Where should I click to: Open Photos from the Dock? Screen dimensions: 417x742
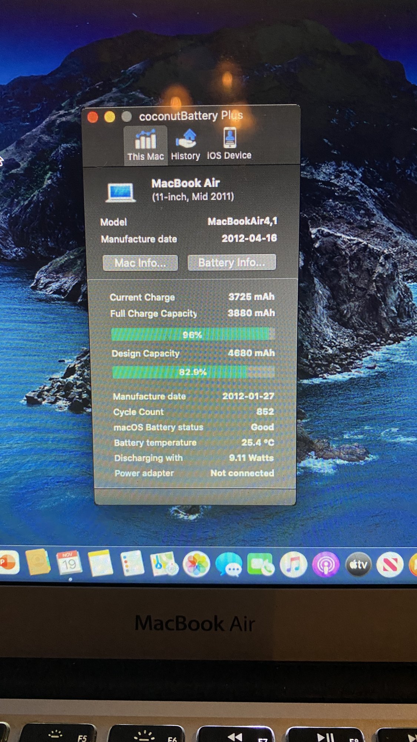click(x=196, y=564)
